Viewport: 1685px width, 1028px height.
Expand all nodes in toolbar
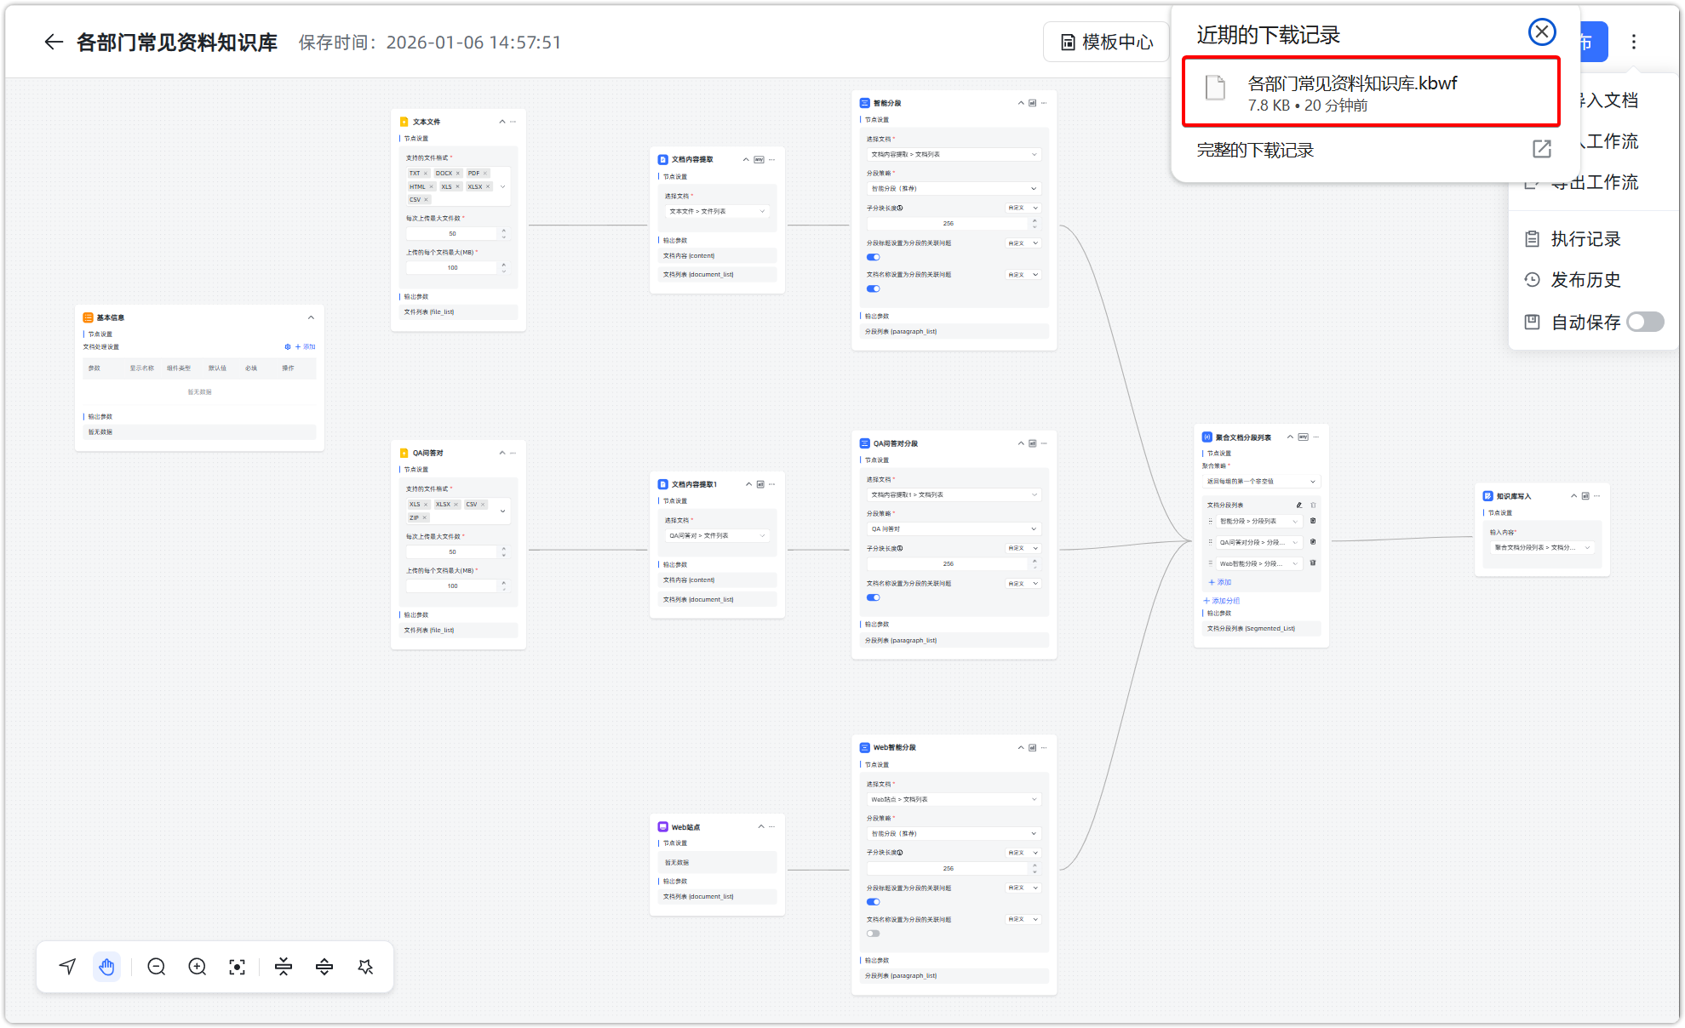coord(324,967)
